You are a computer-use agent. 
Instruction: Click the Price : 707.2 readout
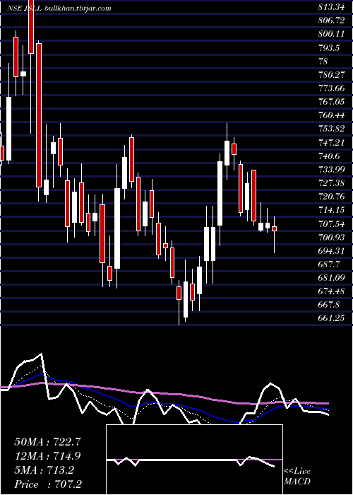(x=48, y=484)
